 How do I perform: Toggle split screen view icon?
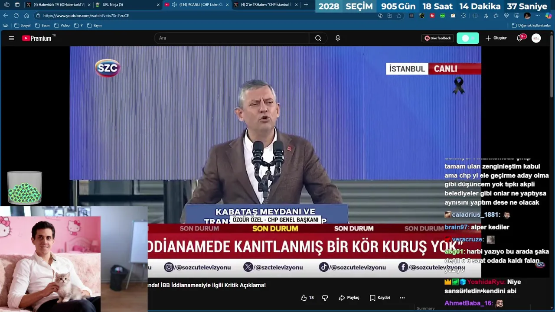pyautogui.click(x=475, y=16)
